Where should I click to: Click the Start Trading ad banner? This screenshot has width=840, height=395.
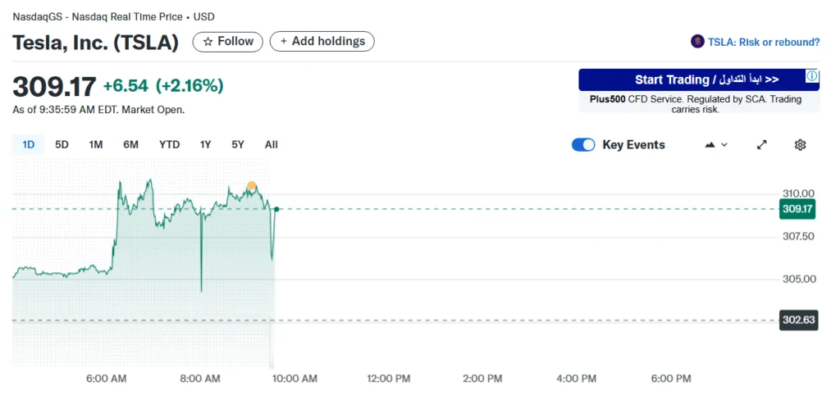coord(699,79)
